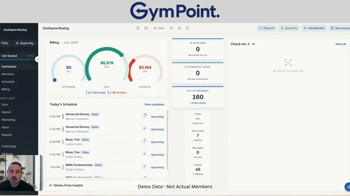Click the first 6:30 PM Muay Thai class
350x196 pixels.
(x=107, y=142)
